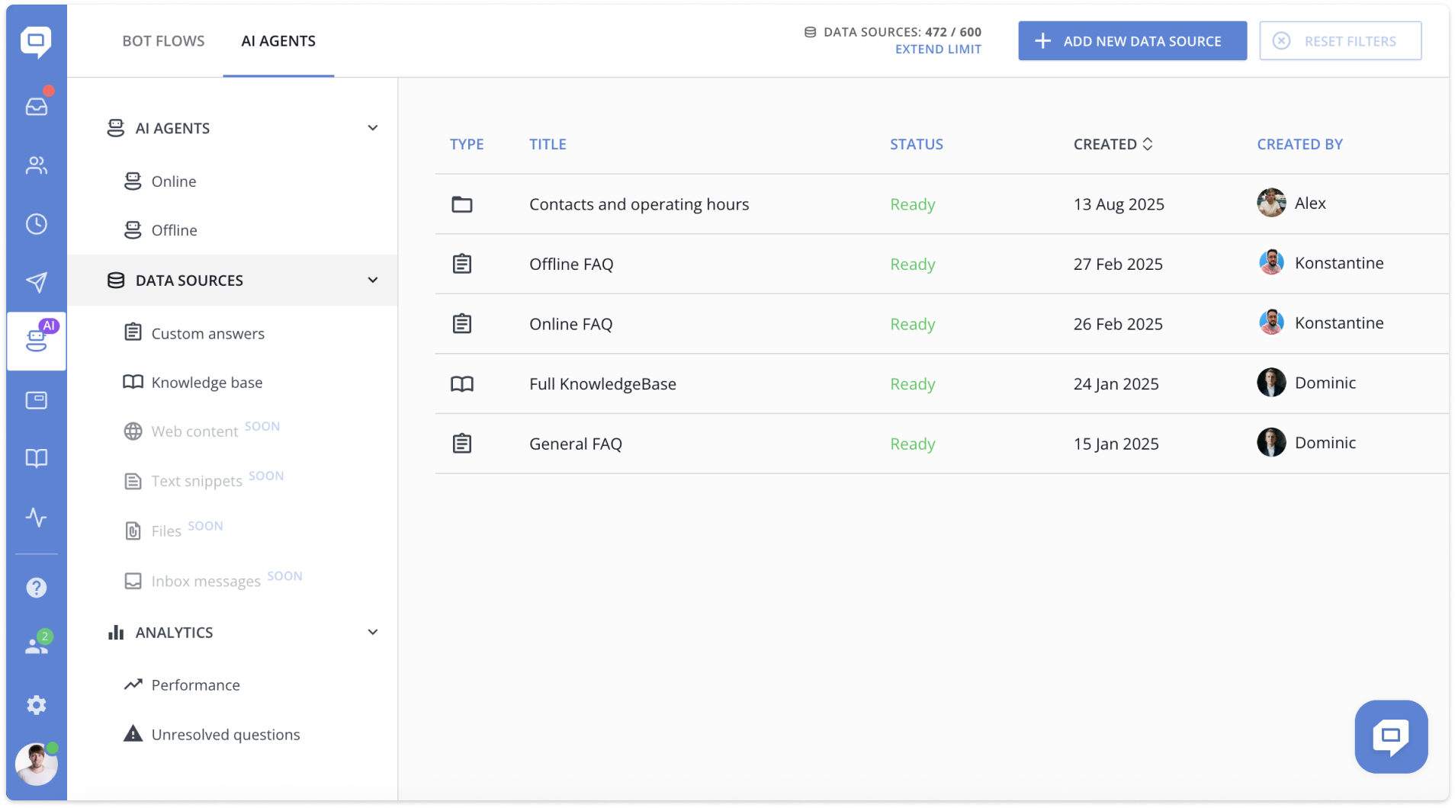The width and height of the screenshot is (1455, 808).
Task: Open Custom answers data source
Action: 207,334
